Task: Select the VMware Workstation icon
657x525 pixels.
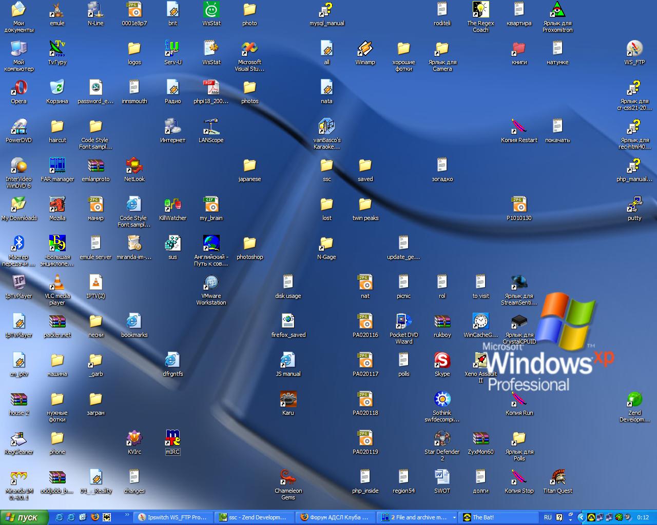Action: (x=211, y=283)
